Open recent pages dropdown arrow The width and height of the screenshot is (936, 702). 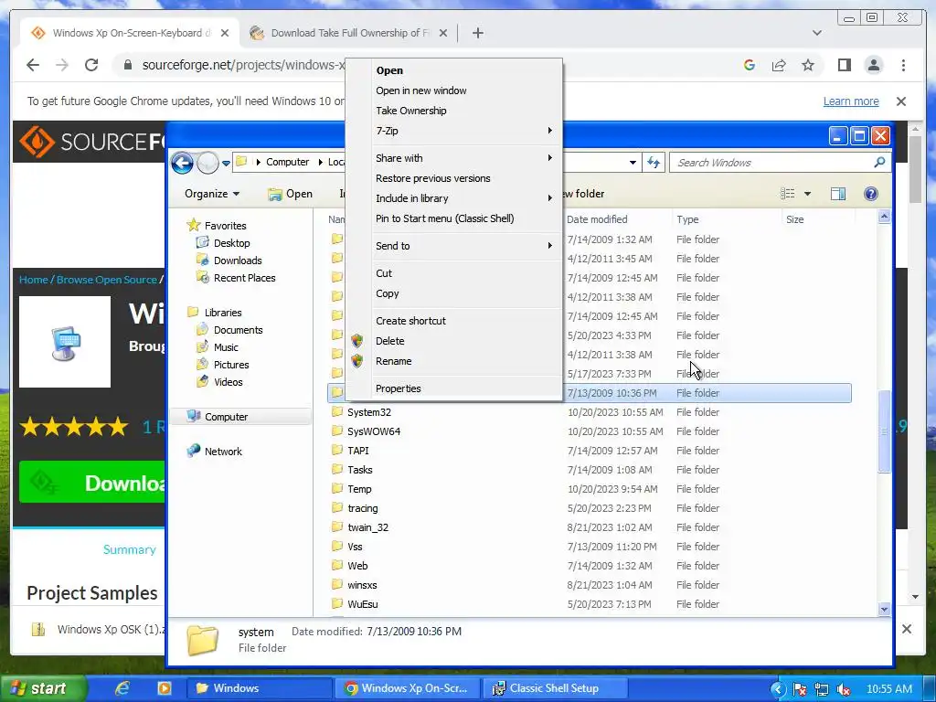[227, 163]
